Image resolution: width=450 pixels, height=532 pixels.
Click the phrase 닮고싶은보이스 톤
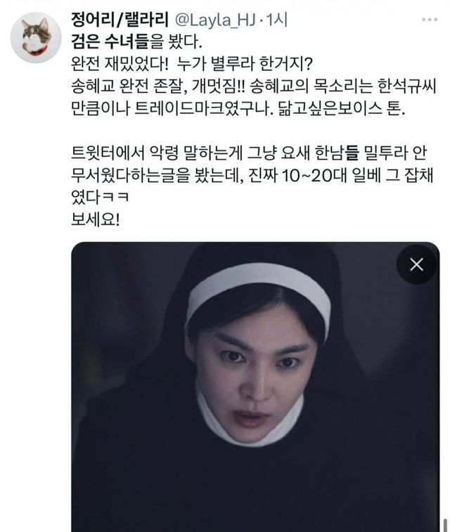coord(342,109)
